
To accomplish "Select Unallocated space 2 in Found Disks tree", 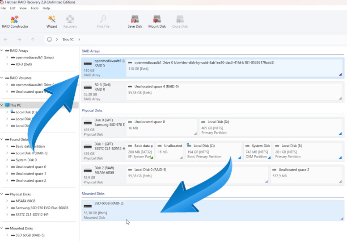I will (31, 180).
